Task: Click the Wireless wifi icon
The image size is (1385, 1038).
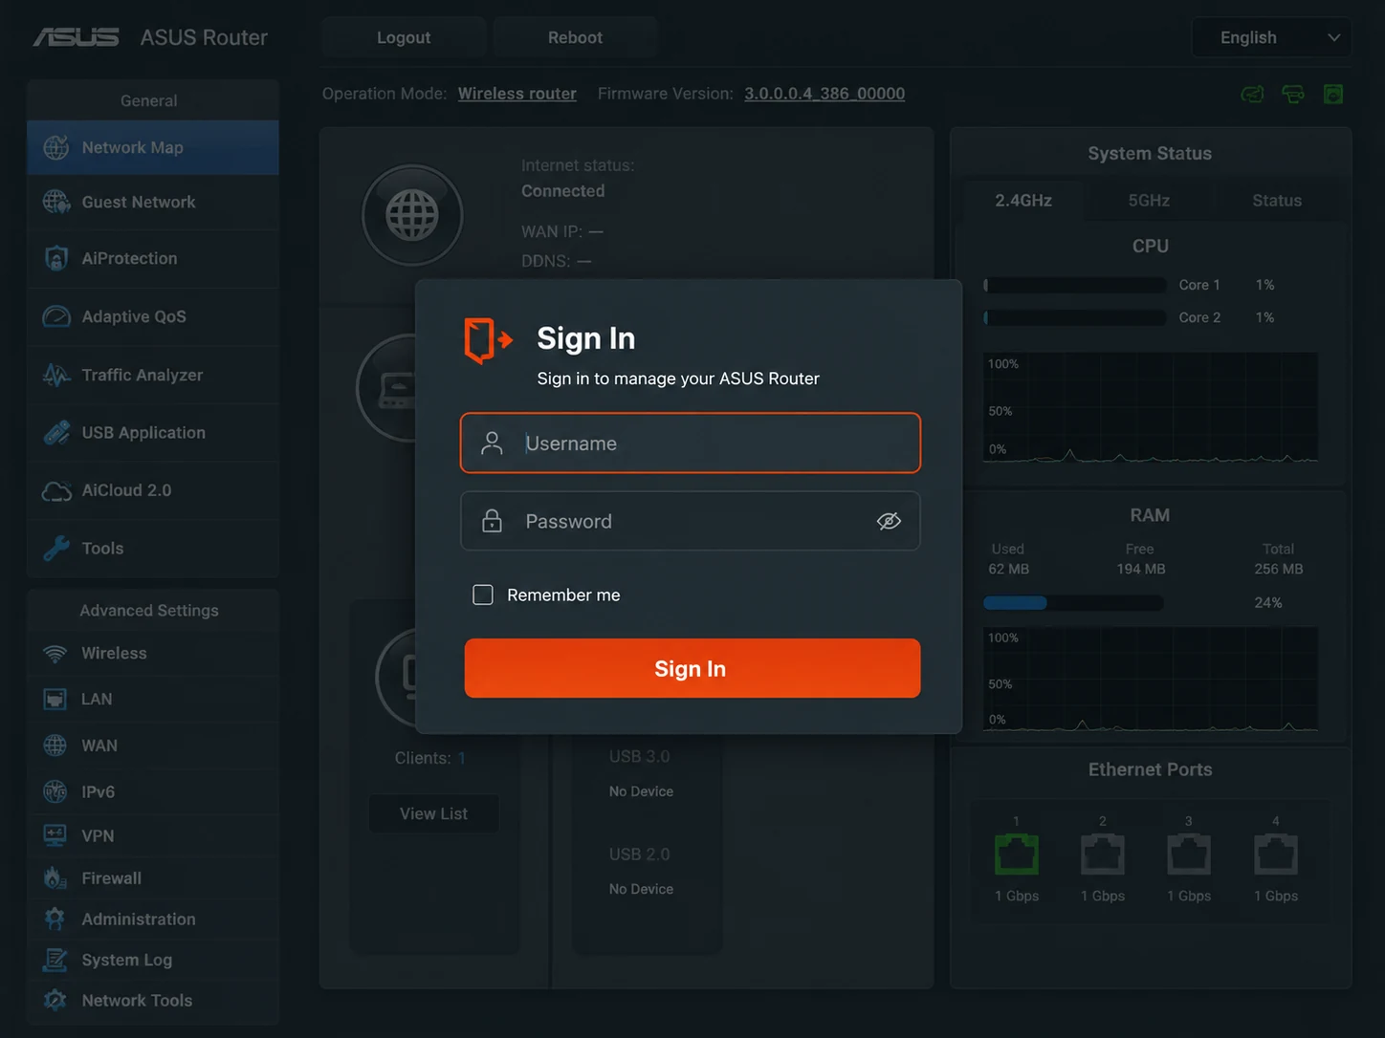Action: pyautogui.click(x=55, y=654)
